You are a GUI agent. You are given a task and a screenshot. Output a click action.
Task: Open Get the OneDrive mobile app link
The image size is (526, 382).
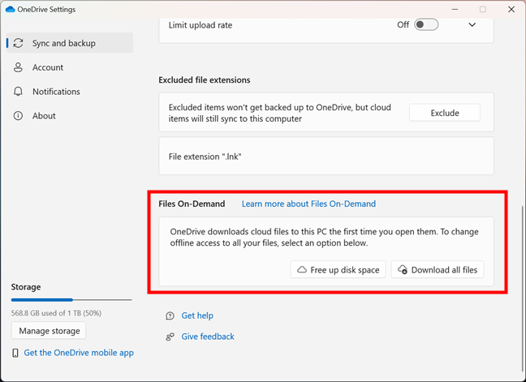79,353
